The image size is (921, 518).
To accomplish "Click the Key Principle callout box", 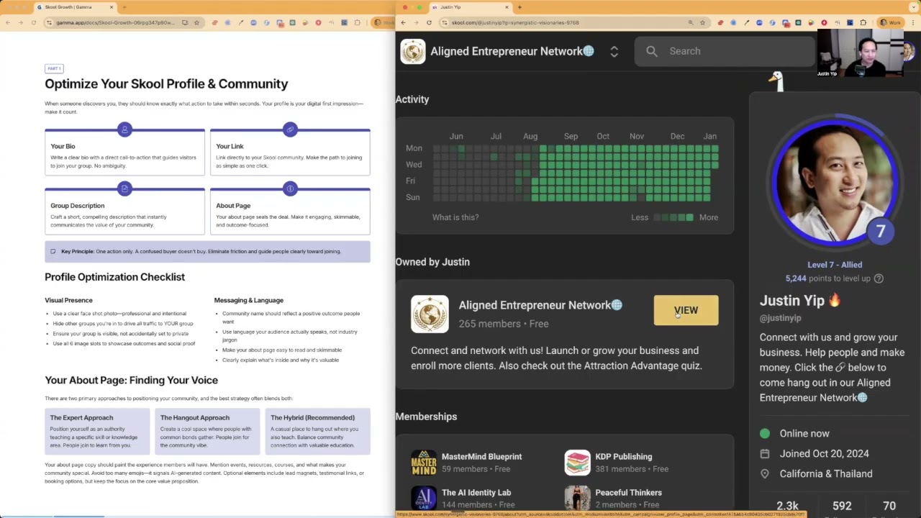I will [x=207, y=251].
